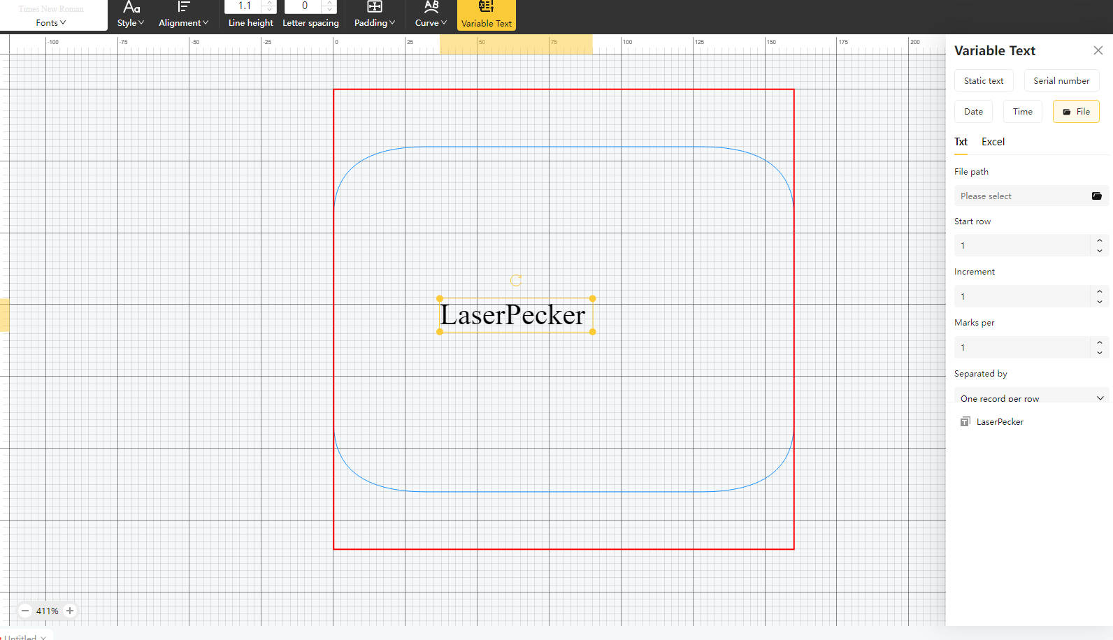Click the Start row input field
This screenshot has width=1113, height=640.
tap(1021, 245)
